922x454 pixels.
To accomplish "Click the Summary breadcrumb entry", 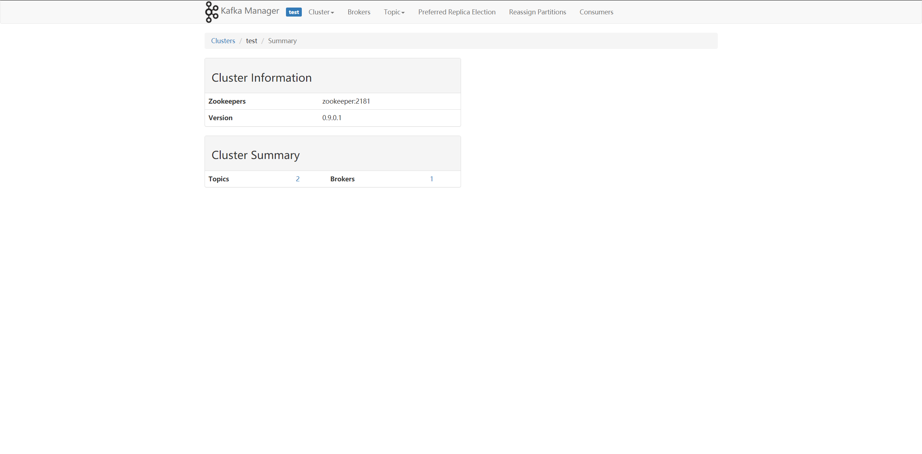I will coord(282,41).
